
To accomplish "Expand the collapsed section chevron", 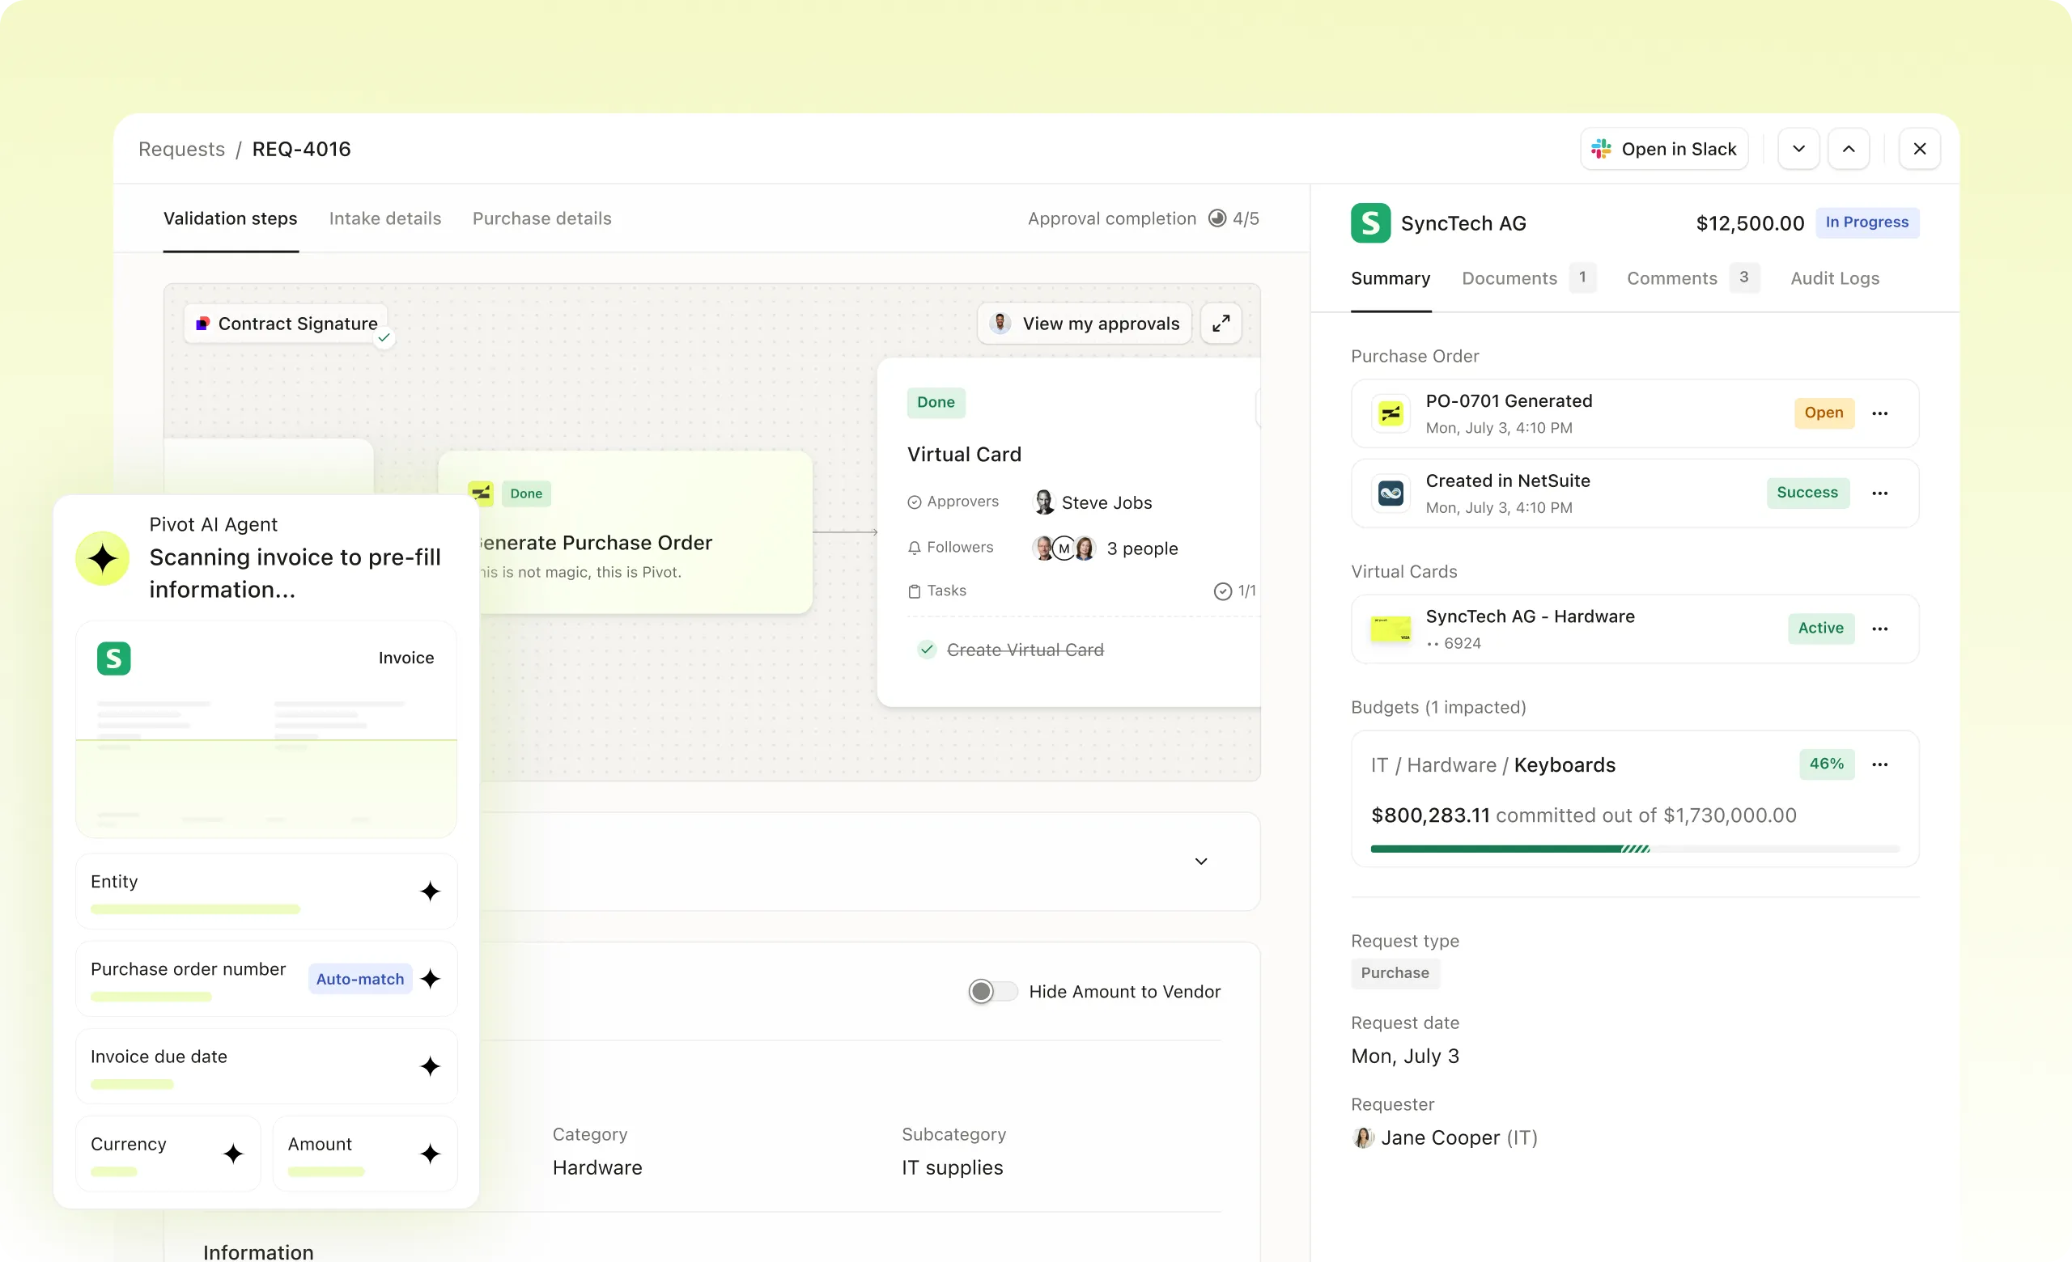I will (1200, 862).
